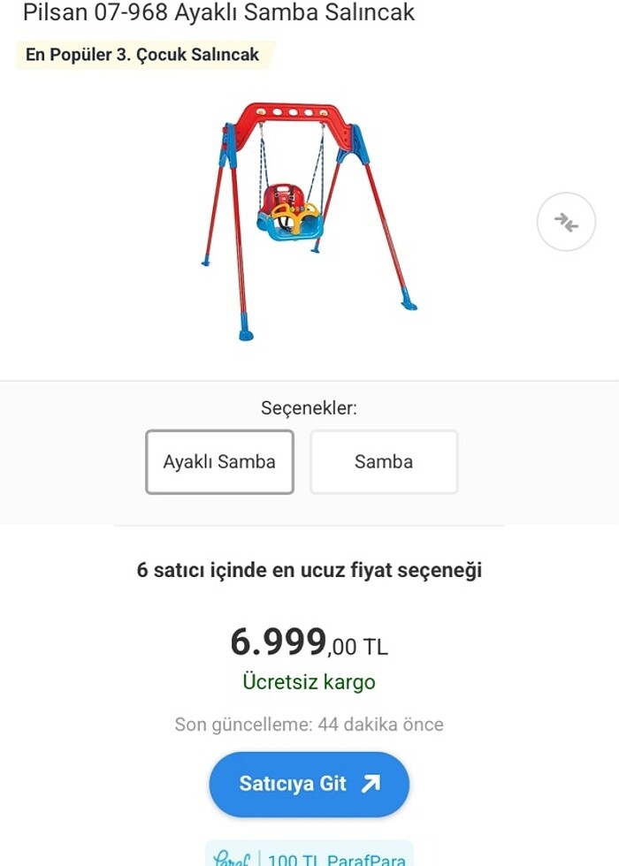This screenshot has height=866, width=619.
Task: Switch to the 'Samba' variant option
Action: coord(384,461)
